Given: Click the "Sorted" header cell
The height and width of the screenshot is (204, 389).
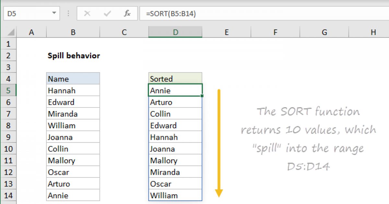Looking at the screenshot, I should 175,78.
